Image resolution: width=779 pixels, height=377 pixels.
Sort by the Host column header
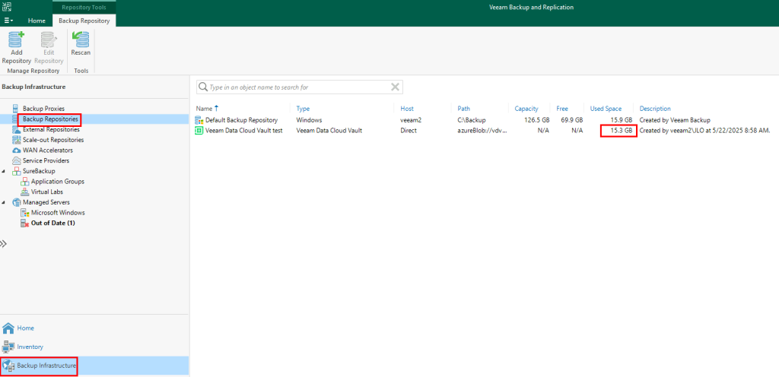pos(407,108)
